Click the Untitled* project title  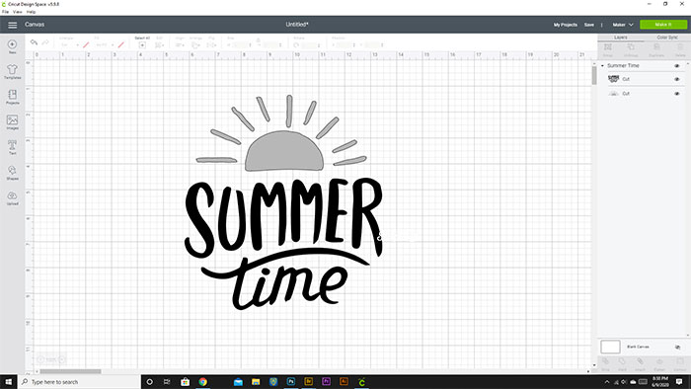point(297,25)
